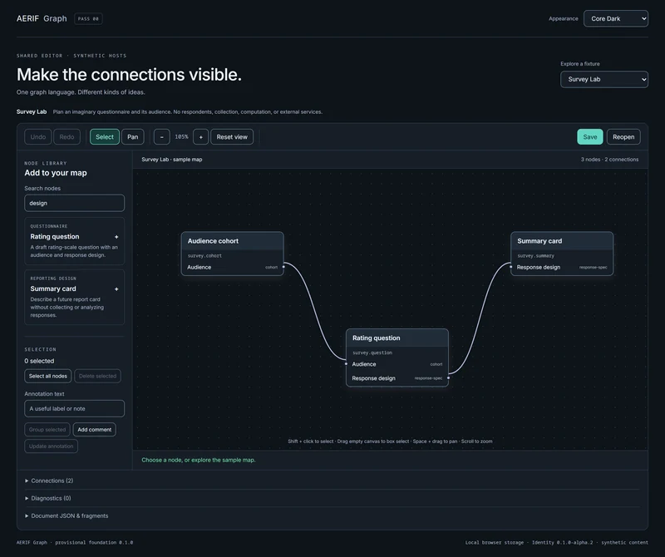Save the graph
Viewport: 665px width, 557px height.
coord(590,137)
